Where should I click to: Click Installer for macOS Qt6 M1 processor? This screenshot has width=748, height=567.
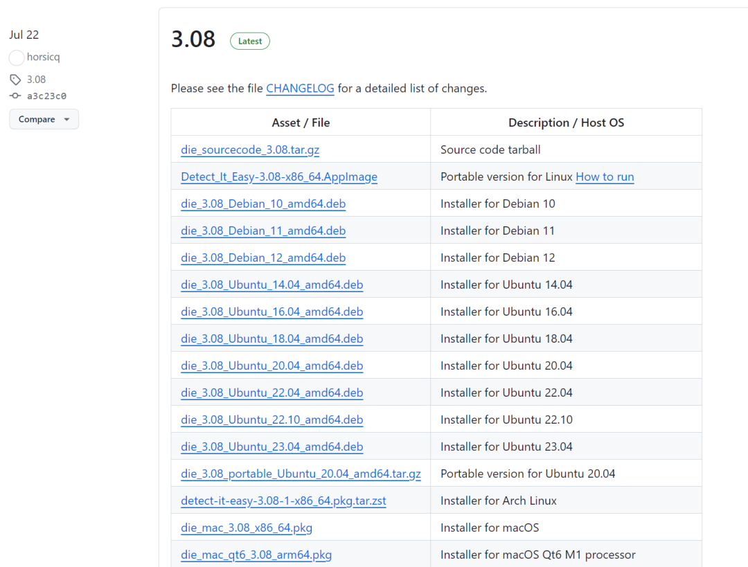pos(538,555)
